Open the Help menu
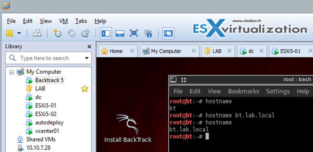The height and width of the screenshot is (152, 313). (x=100, y=21)
